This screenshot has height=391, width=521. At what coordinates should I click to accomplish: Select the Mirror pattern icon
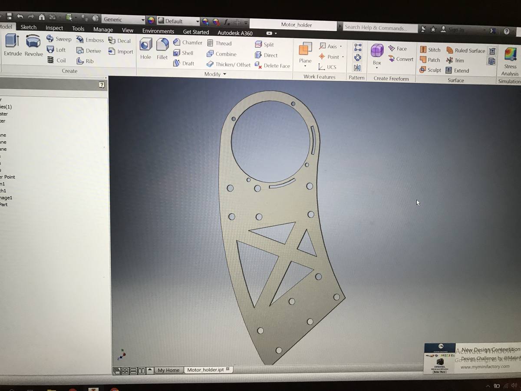(357, 68)
